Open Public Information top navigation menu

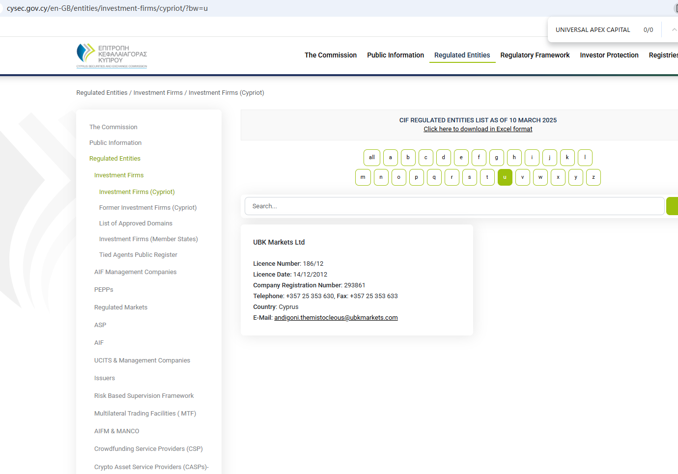[x=395, y=55]
